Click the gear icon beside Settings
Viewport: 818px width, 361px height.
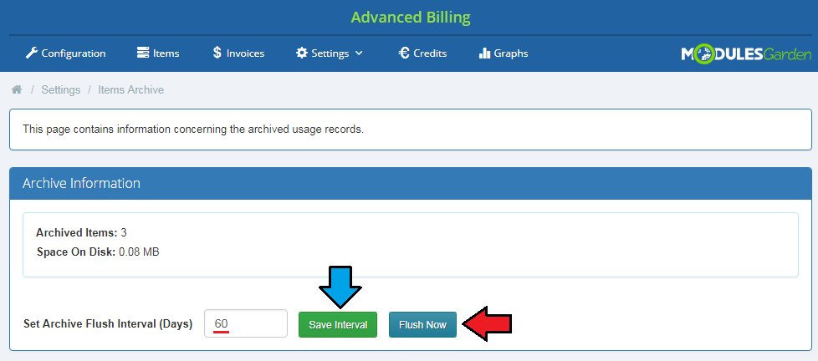click(302, 53)
